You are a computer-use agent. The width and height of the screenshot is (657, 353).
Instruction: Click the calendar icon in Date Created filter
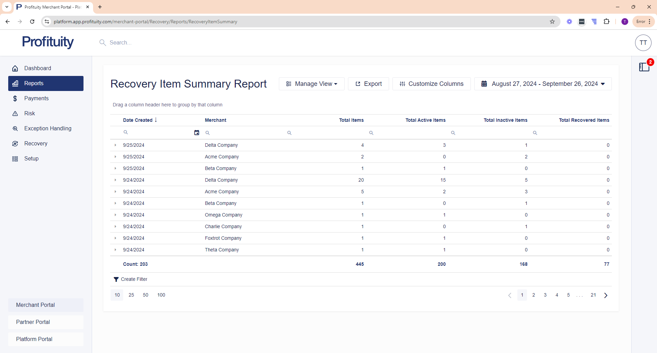(x=197, y=133)
